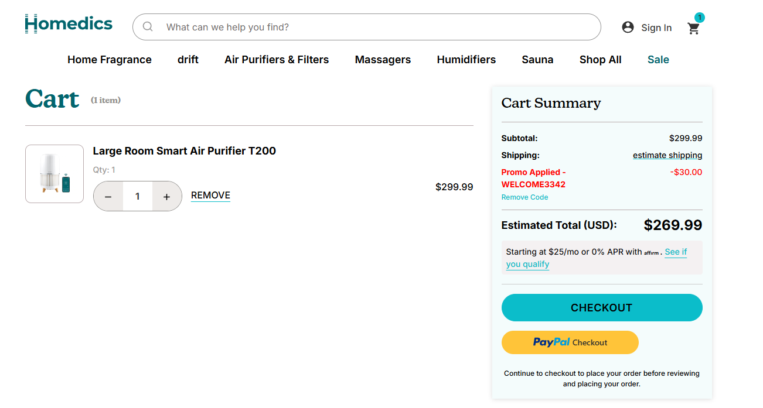Open the Shop All menu
This screenshot has width=763, height=408.
pos(601,60)
